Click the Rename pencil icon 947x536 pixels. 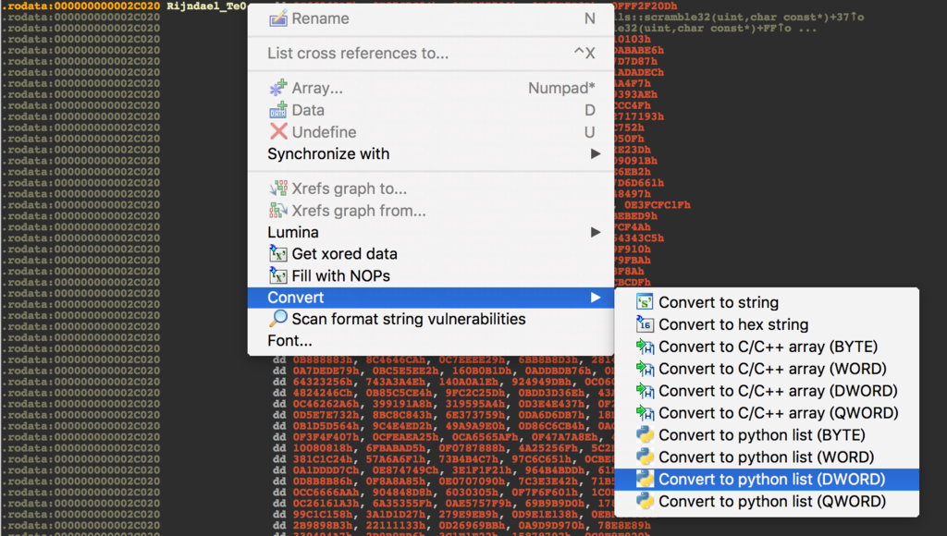coord(277,18)
